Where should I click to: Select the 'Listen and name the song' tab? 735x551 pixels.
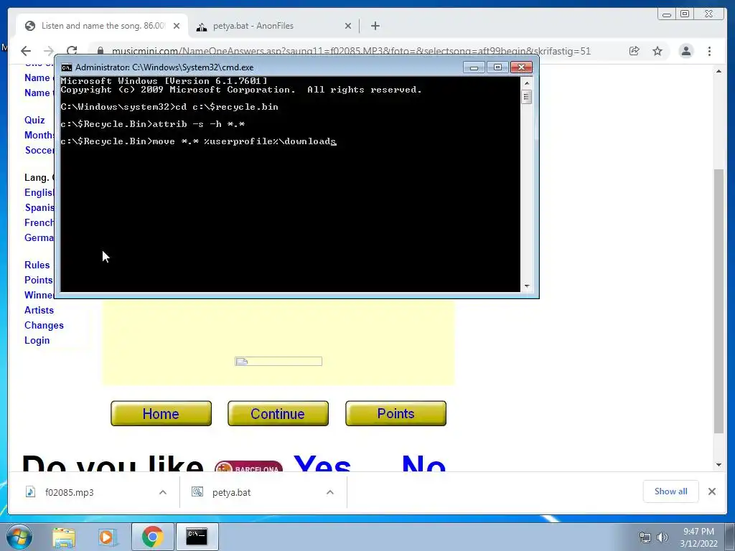[102, 26]
